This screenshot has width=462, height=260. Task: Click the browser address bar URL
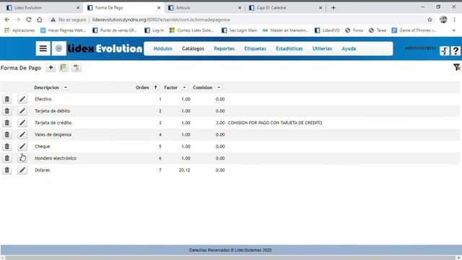point(161,19)
